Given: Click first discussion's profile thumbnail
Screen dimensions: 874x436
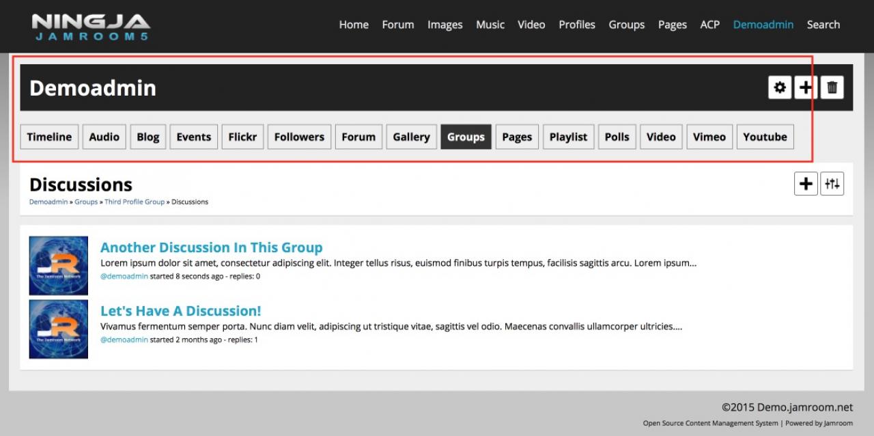Looking at the screenshot, I should click(x=59, y=265).
